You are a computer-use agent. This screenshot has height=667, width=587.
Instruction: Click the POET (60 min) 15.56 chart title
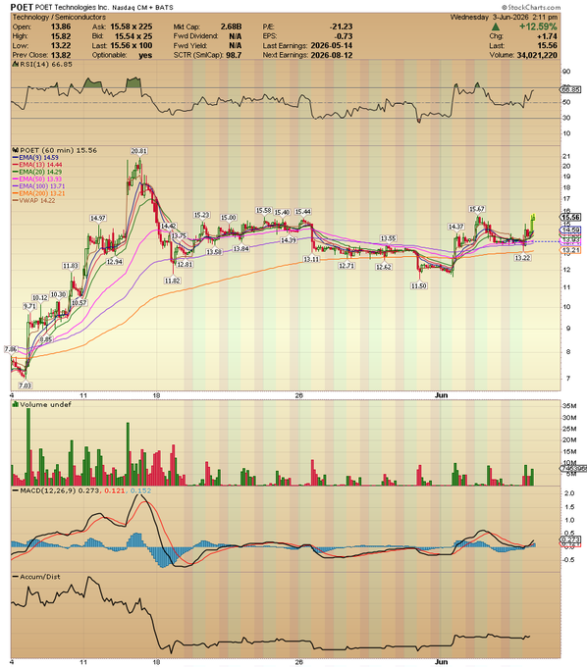click(58, 150)
